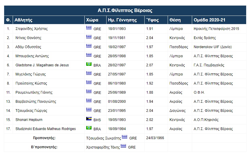Click the team Ηρακλής Πετοσφαίριση 2015
The width and height of the screenshot is (250, 155).
tap(216, 29)
